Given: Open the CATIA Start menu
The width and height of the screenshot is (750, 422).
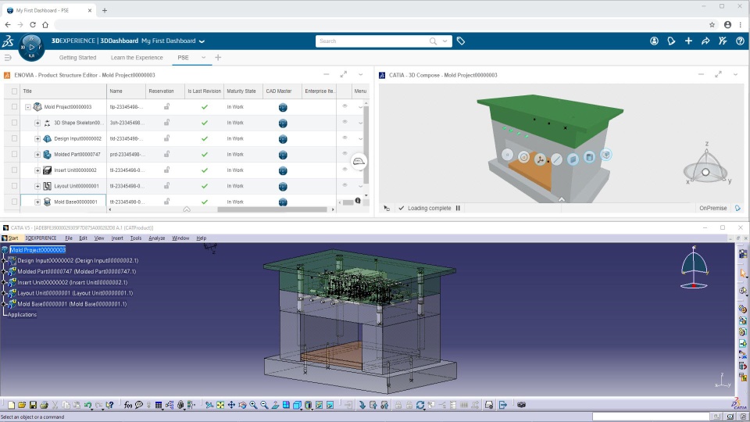Looking at the screenshot, I should [13, 238].
